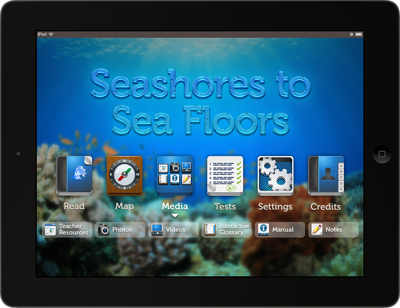Click the Tests text label

[225, 206]
